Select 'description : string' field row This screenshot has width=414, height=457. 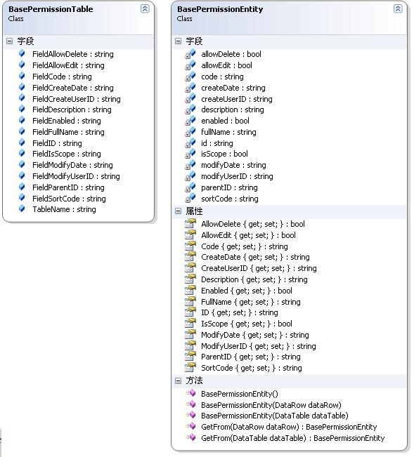(x=233, y=110)
